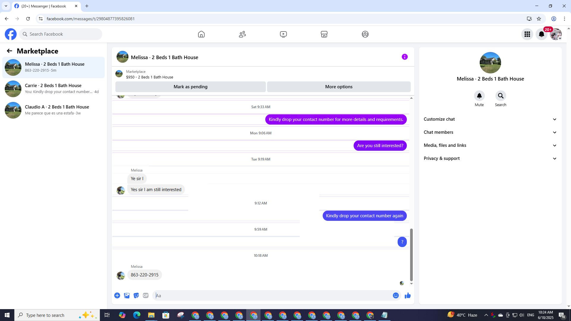Image resolution: width=571 pixels, height=321 pixels.
Task: Send a thumbs-up like
Action: click(x=408, y=295)
